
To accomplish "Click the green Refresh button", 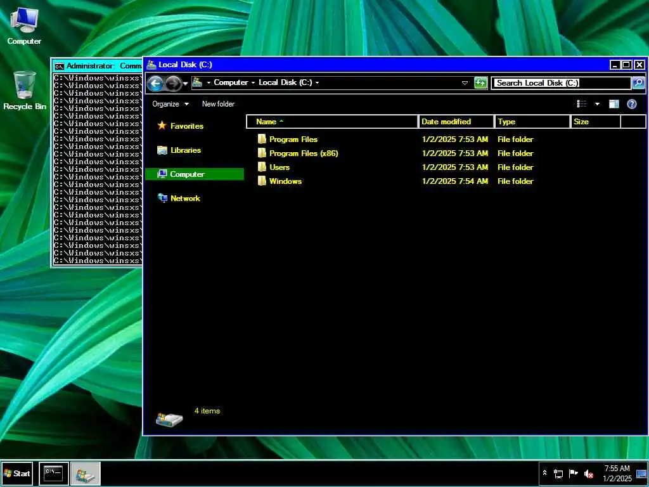I will [x=480, y=83].
